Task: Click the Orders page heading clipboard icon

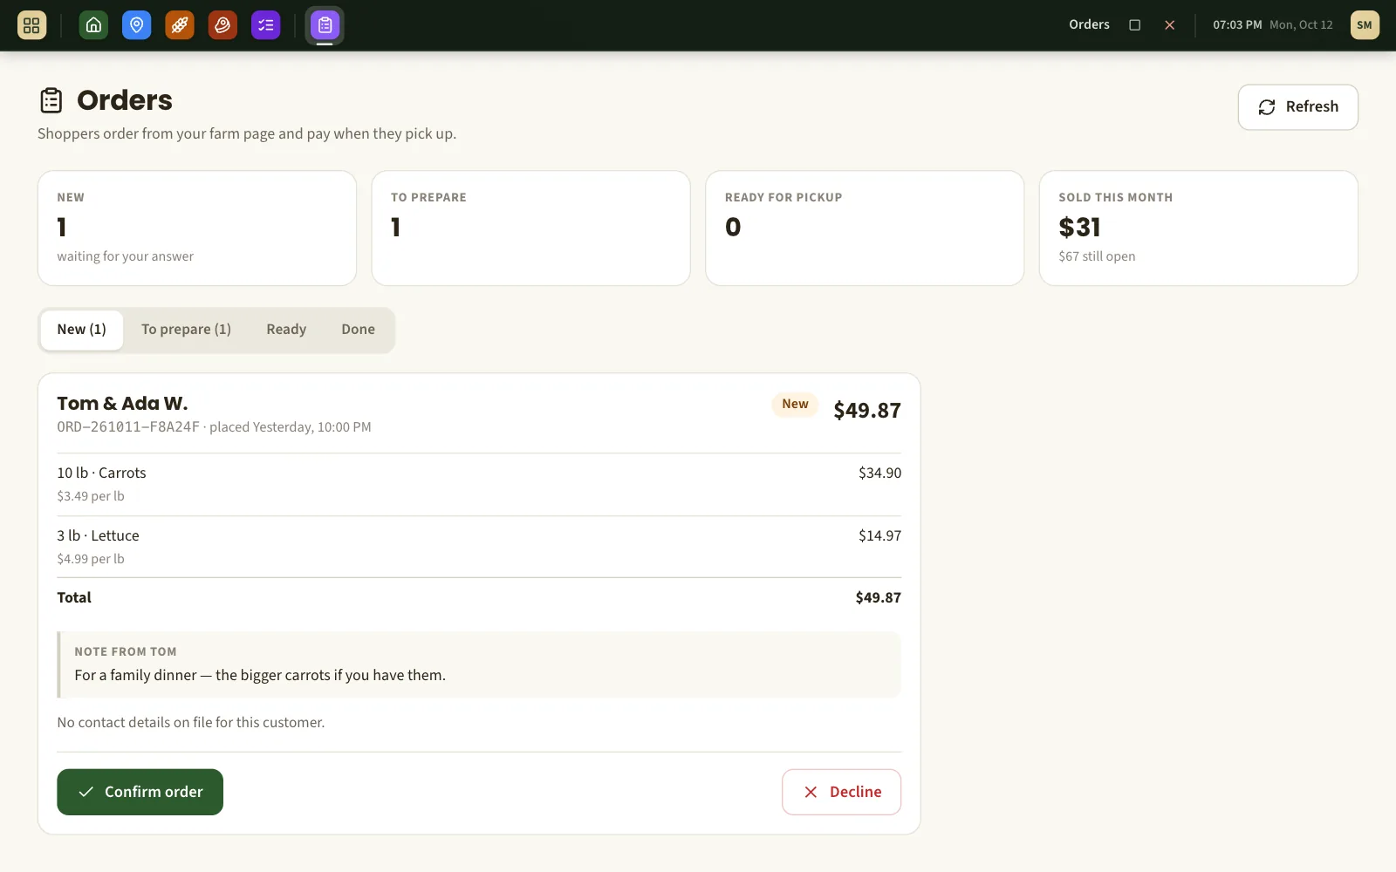Action: pos(51,100)
